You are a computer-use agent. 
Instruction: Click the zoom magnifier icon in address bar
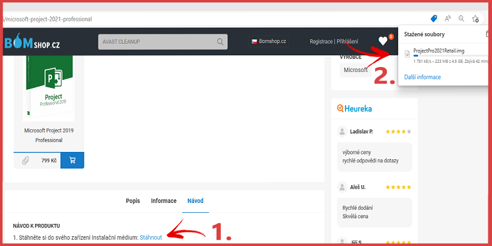tap(461, 19)
